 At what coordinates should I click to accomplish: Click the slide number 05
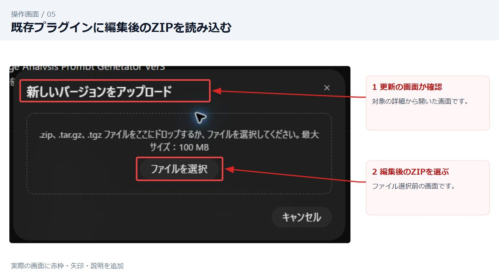(x=51, y=14)
